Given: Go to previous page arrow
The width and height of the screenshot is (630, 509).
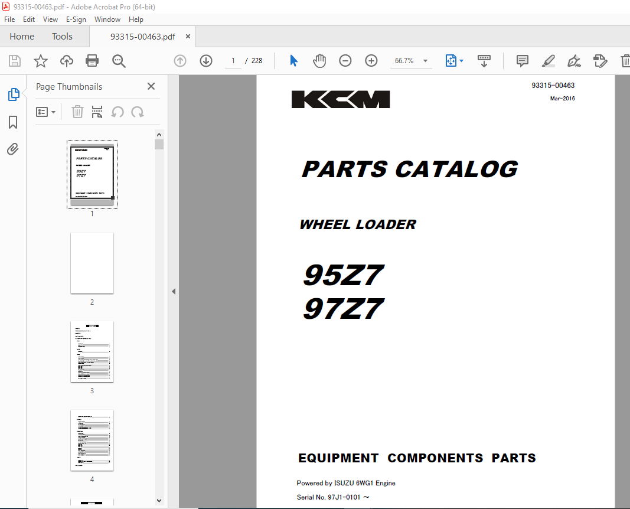Looking at the screenshot, I should [180, 61].
